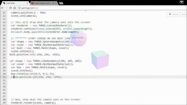View site info icon beside gamingjs.com
Image resolution: width=187 pixels, height=105 pixels.
coord(19,8)
